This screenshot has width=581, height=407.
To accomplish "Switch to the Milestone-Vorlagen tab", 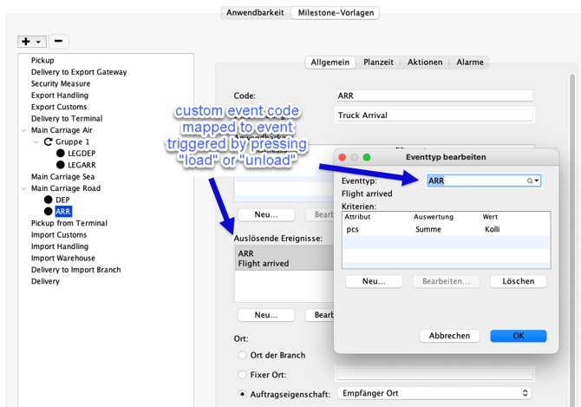I will pyautogui.click(x=336, y=13).
